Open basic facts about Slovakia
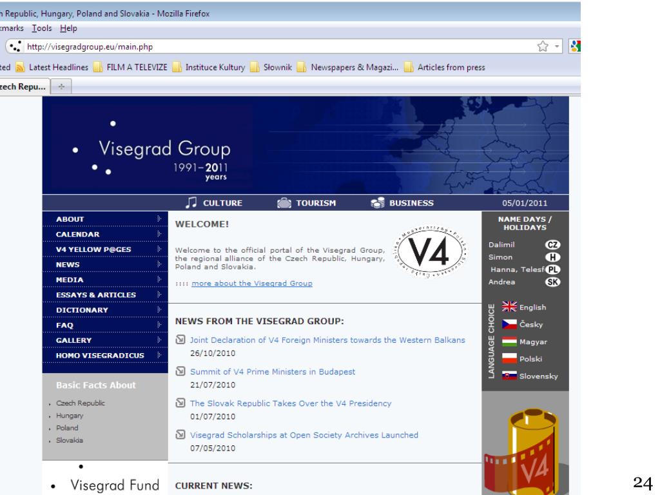Screen dimensions: 660x495 click(x=70, y=440)
